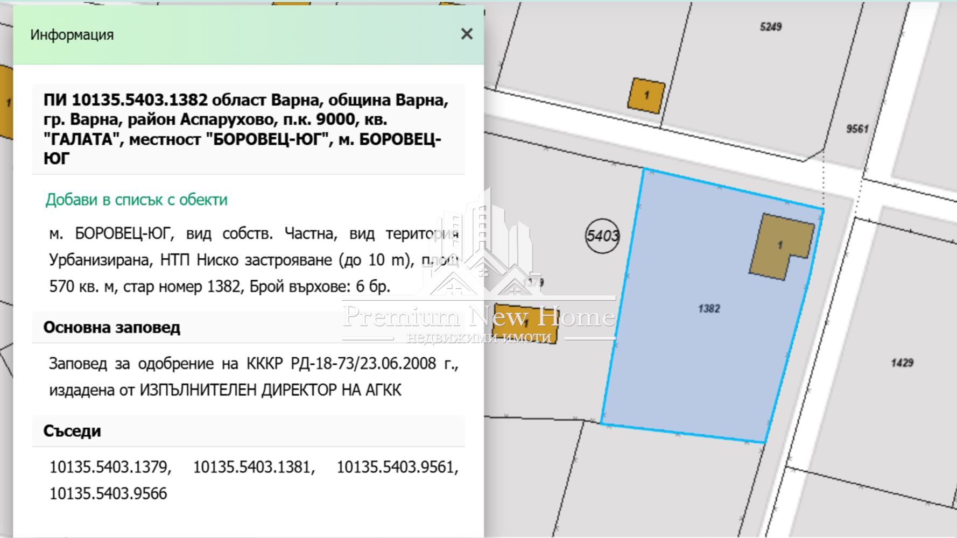
Task: Switch to the Информация panel header
Action: tap(71, 34)
